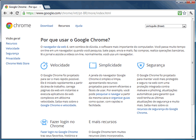The height and width of the screenshot is (140, 196).
Task: Bookmark this page with the star icon
Action: coord(184,13)
